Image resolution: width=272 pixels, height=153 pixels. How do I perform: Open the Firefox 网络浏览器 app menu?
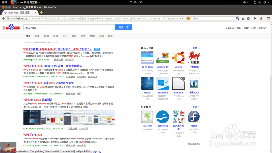pos(26,2)
